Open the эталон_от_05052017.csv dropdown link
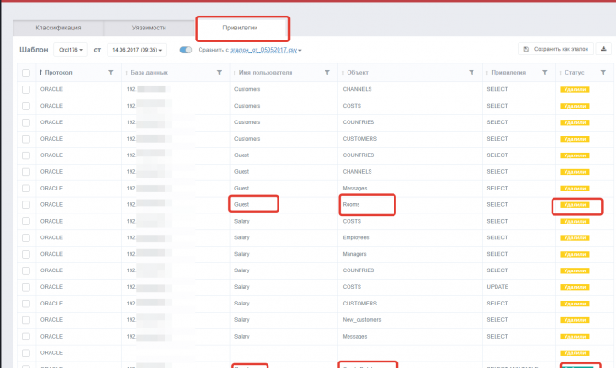This screenshot has height=368, width=616. (x=266, y=50)
